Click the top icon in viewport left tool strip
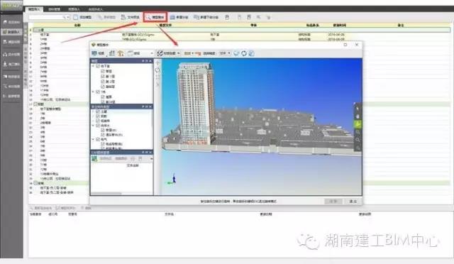 (x=157, y=63)
